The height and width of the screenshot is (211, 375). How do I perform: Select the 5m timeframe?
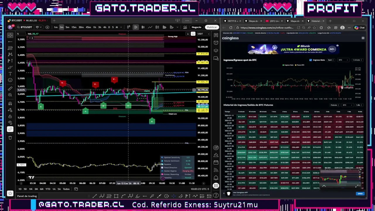pos(67,27)
